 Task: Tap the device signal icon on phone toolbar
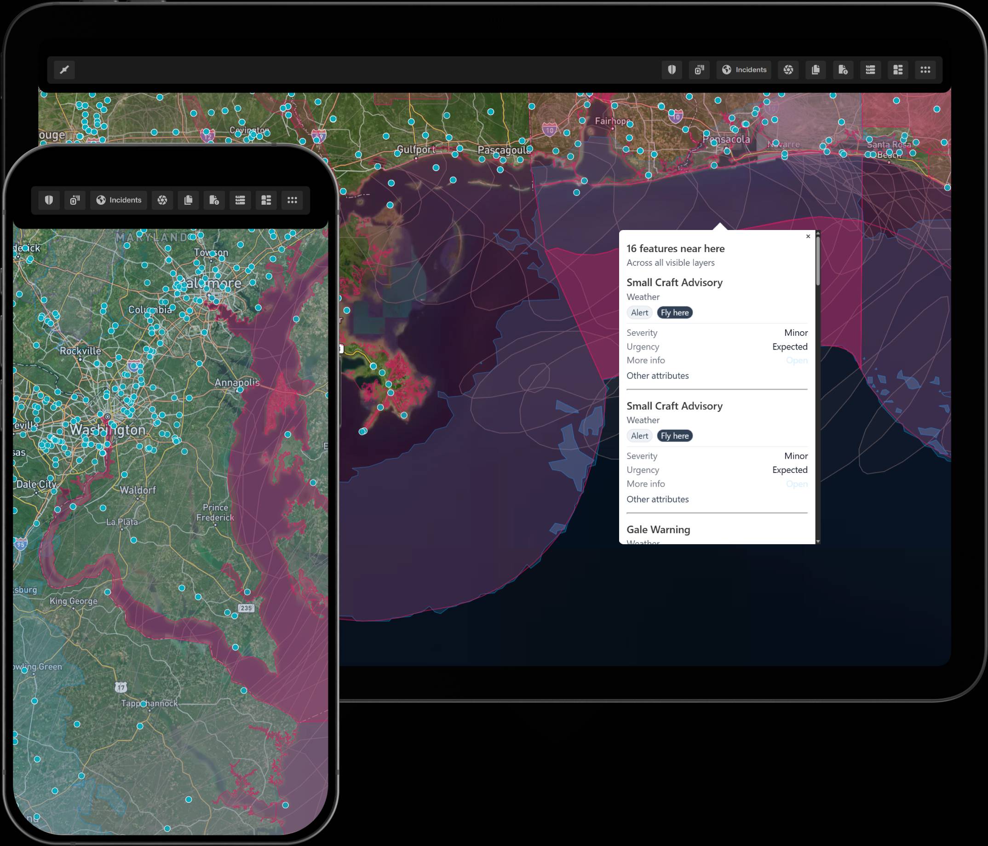point(75,200)
